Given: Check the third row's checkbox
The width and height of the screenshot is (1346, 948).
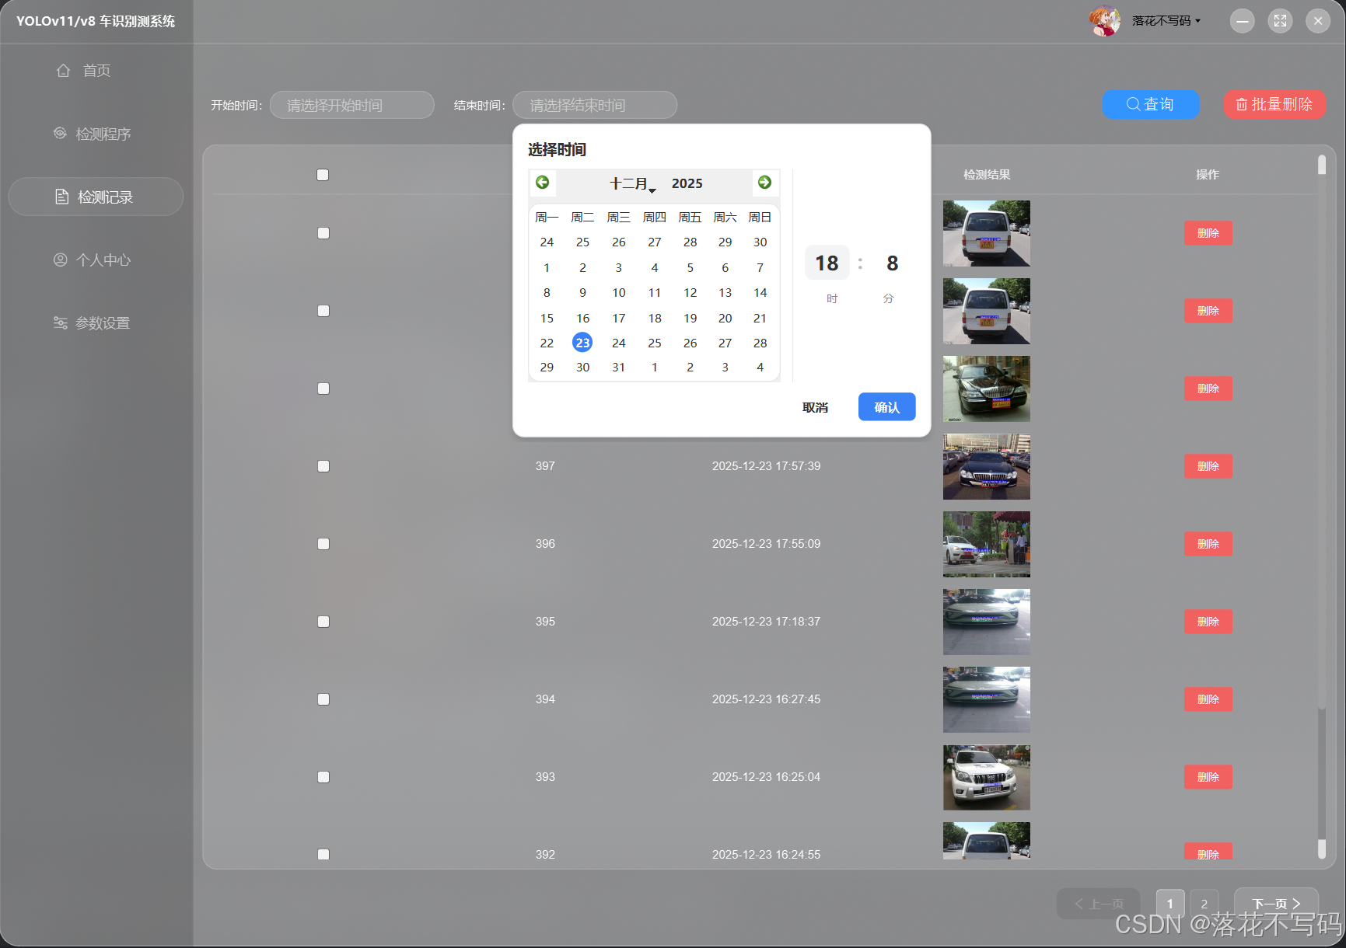Looking at the screenshot, I should click(323, 389).
